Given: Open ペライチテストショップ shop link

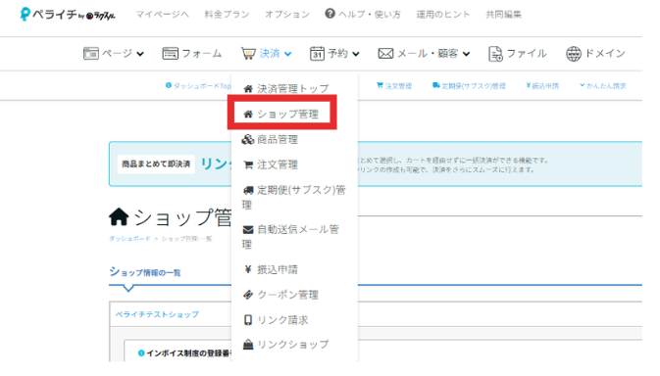Looking at the screenshot, I should [x=157, y=314].
